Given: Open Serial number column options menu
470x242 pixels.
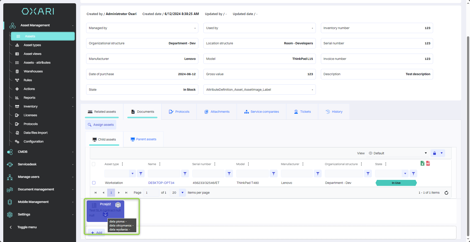Looking at the screenshot, I should tap(215, 164).
